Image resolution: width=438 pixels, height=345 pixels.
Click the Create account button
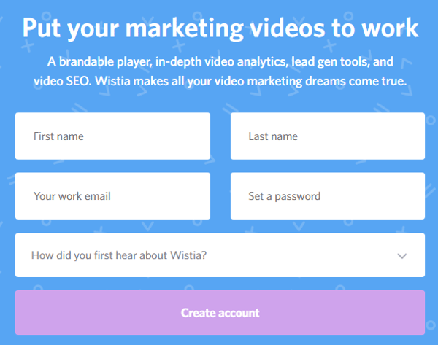click(220, 313)
